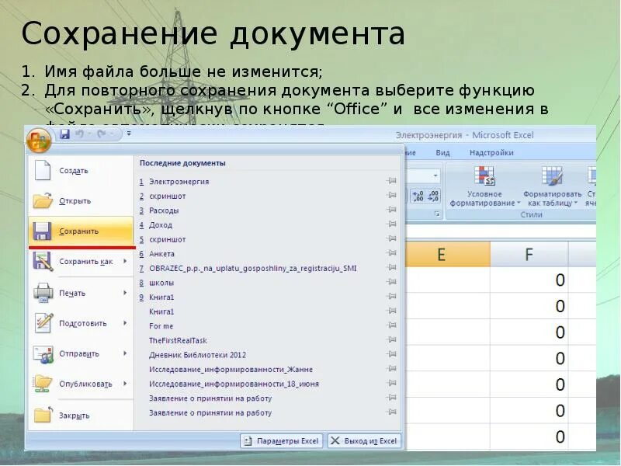Choose Создать in the Office menu
621x466 pixels.
pyautogui.click(x=81, y=170)
